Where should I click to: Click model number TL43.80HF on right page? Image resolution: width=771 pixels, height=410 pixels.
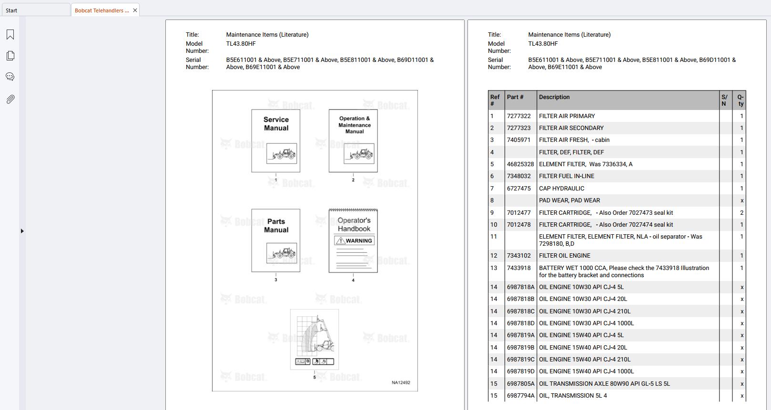(x=543, y=44)
